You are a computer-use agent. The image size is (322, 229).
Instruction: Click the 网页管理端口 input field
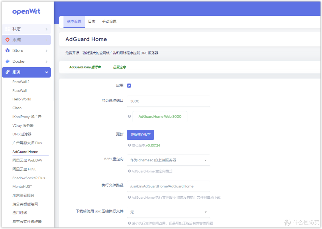point(168,101)
